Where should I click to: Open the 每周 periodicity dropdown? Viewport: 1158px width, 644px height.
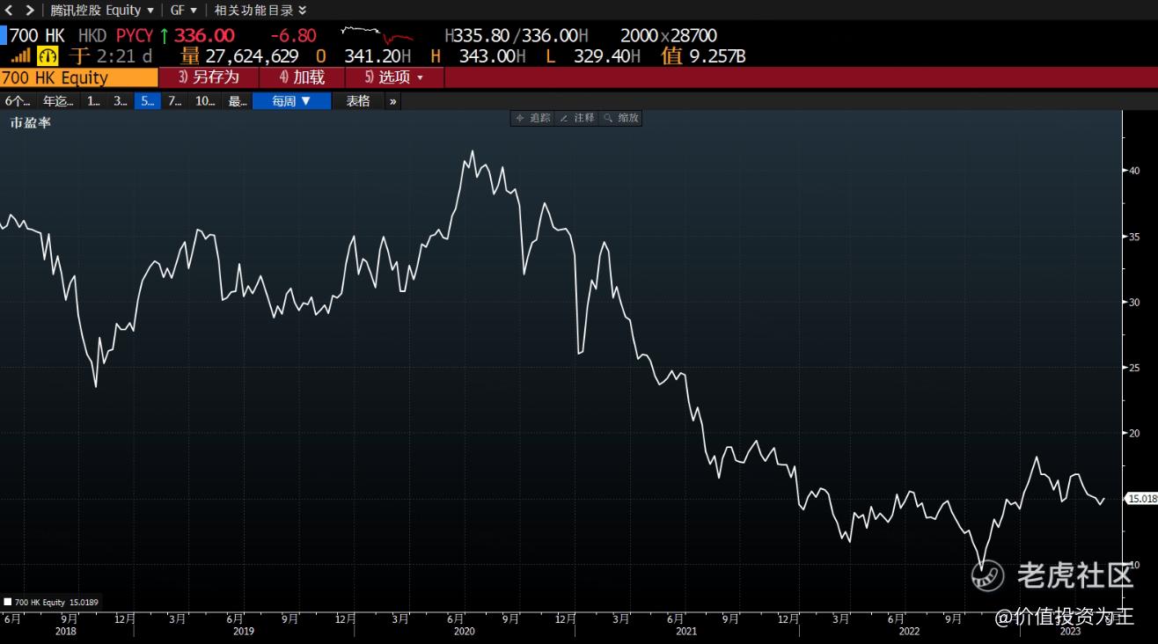coord(292,101)
